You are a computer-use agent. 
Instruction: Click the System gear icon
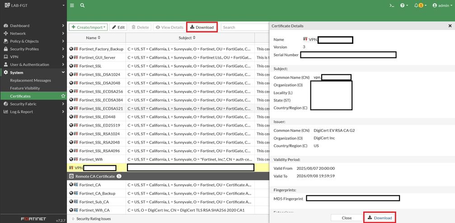point(5,73)
